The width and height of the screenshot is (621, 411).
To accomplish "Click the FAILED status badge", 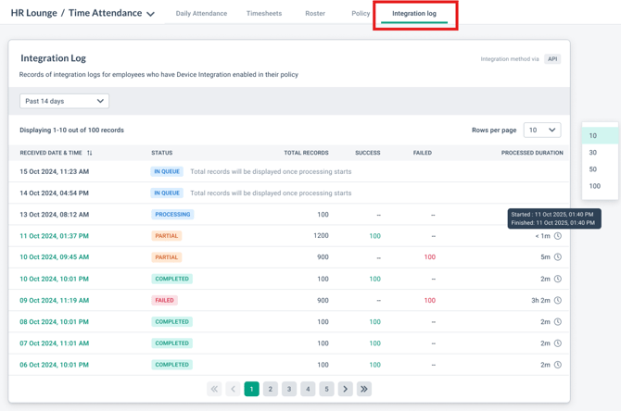I will pos(164,301).
